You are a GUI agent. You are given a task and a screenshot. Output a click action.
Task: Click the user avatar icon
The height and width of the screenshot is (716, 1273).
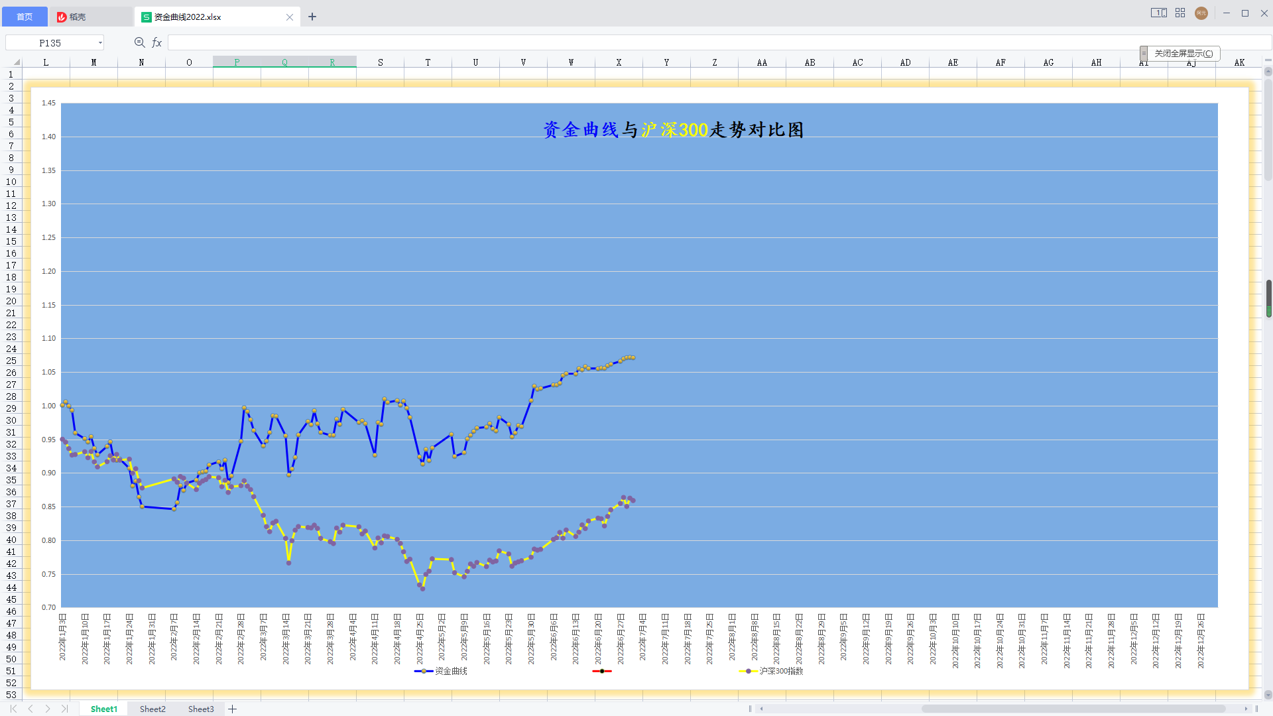1201,13
